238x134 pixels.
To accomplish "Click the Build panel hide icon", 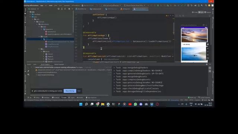I will coord(210,64).
